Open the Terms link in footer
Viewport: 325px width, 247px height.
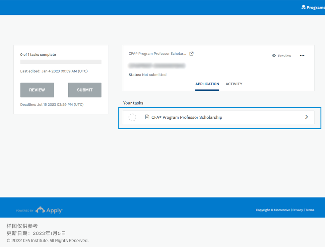click(310, 210)
